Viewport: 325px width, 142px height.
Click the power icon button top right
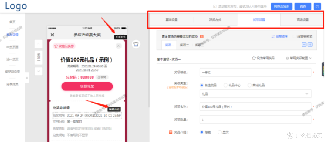click(x=317, y=7)
